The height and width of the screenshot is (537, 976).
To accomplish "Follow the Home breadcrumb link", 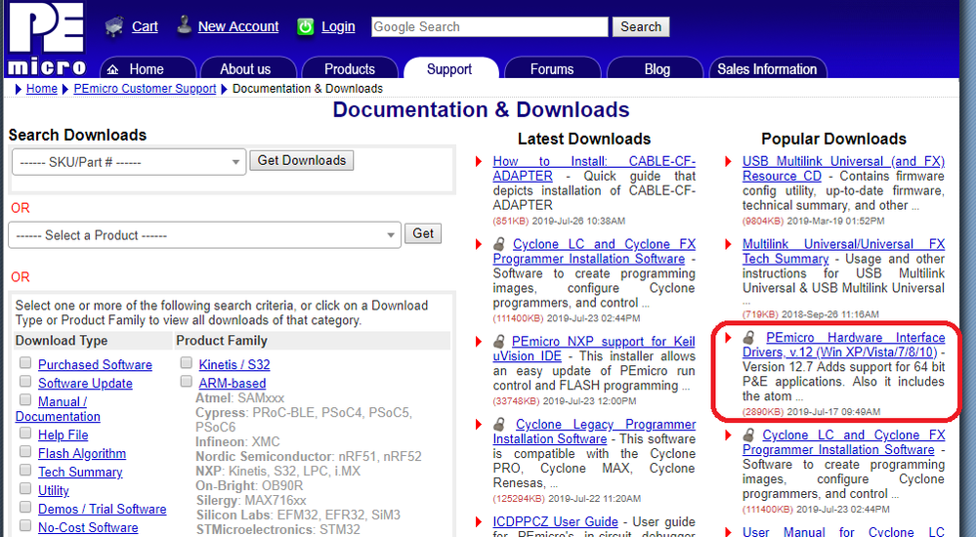I will 42,88.
